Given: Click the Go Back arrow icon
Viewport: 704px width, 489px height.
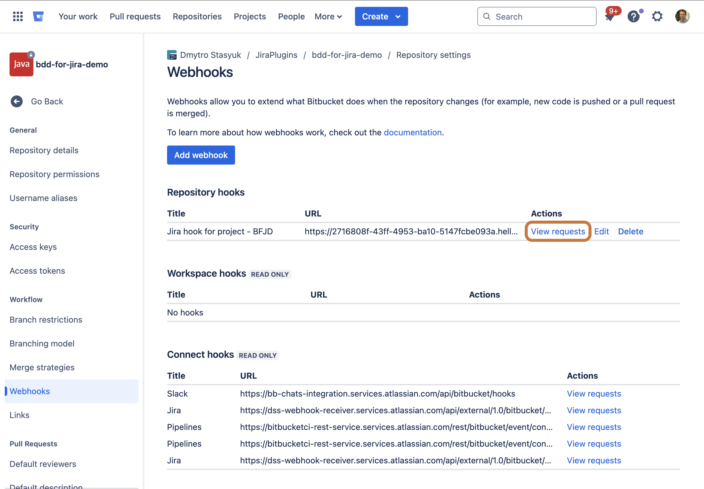Looking at the screenshot, I should 16,101.
